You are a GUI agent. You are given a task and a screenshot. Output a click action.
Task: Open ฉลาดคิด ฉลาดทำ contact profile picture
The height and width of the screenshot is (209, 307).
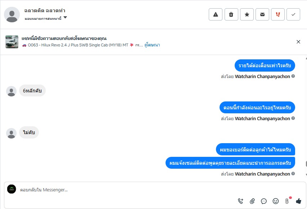coord(12,14)
